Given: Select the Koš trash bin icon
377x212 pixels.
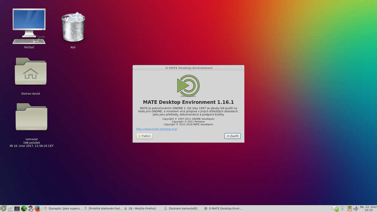Looking at the screenshot, I should [73, 27].
